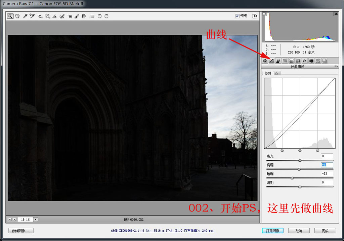The height and width of the screenshot is (241, 344).
Task: Select the White Balance eyedropper tool
Action: coord(25,16)
